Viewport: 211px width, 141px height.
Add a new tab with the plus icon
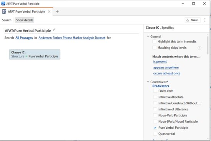[x=57, y=11]
